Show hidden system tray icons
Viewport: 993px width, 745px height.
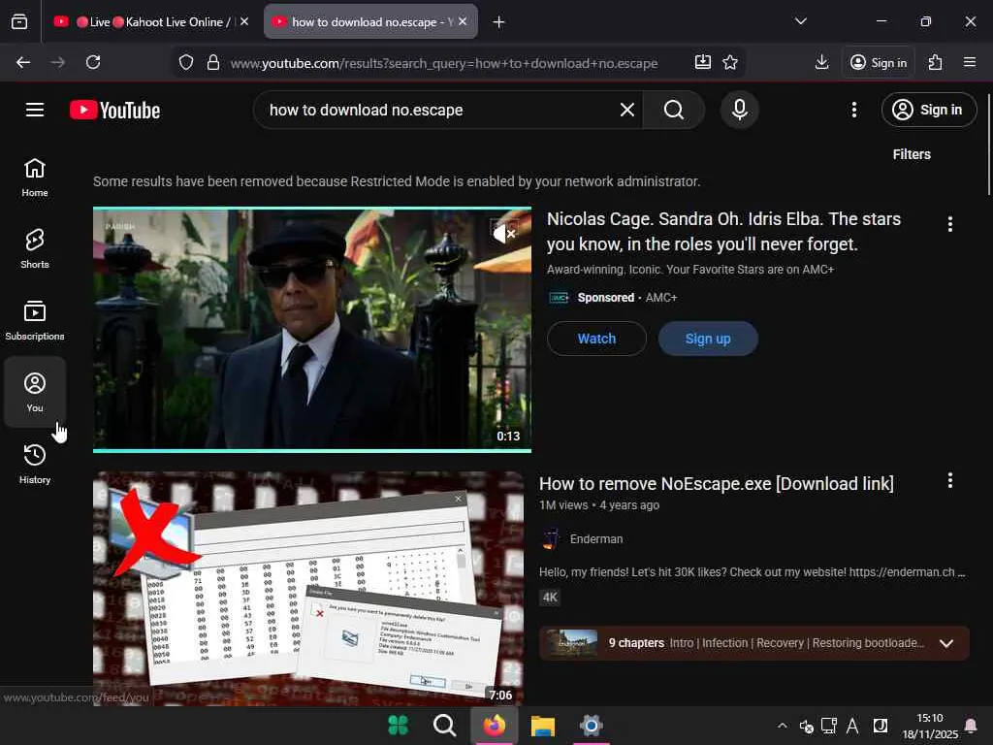point(783,726)
